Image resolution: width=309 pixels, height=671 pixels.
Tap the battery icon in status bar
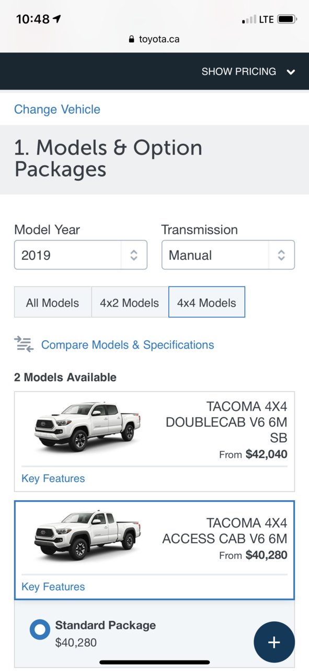pyautogui.click(x=287, y=19)
